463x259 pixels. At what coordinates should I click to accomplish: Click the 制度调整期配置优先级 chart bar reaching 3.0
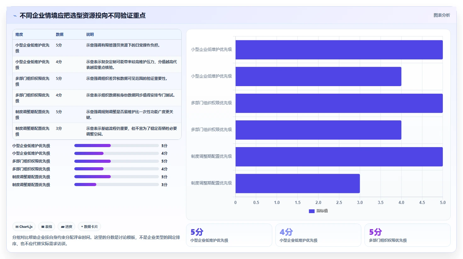click(x=297, y=184)
